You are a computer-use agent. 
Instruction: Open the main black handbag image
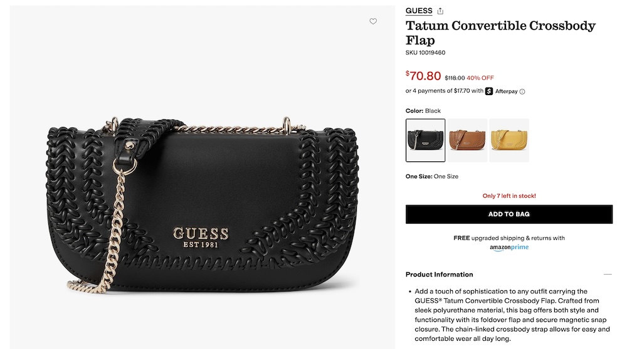203,178
